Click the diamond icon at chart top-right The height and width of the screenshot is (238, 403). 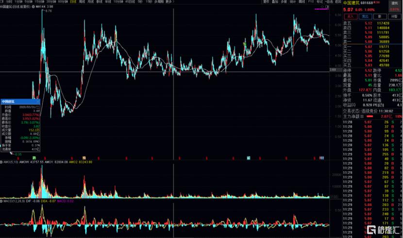[322, 7]
